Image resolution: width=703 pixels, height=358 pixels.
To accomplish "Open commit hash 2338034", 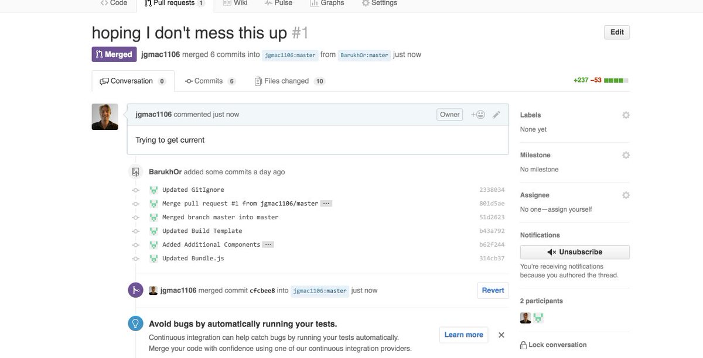I will coord(492,190).
